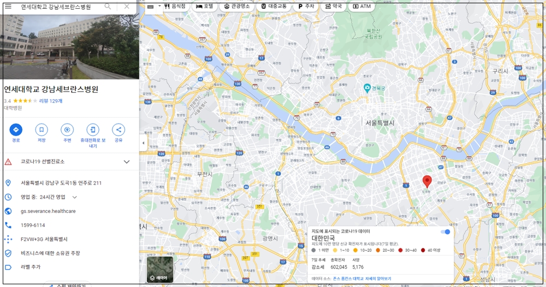
Task: Click the 휴대전화로 보내기 icon
Action: [93, 130]
